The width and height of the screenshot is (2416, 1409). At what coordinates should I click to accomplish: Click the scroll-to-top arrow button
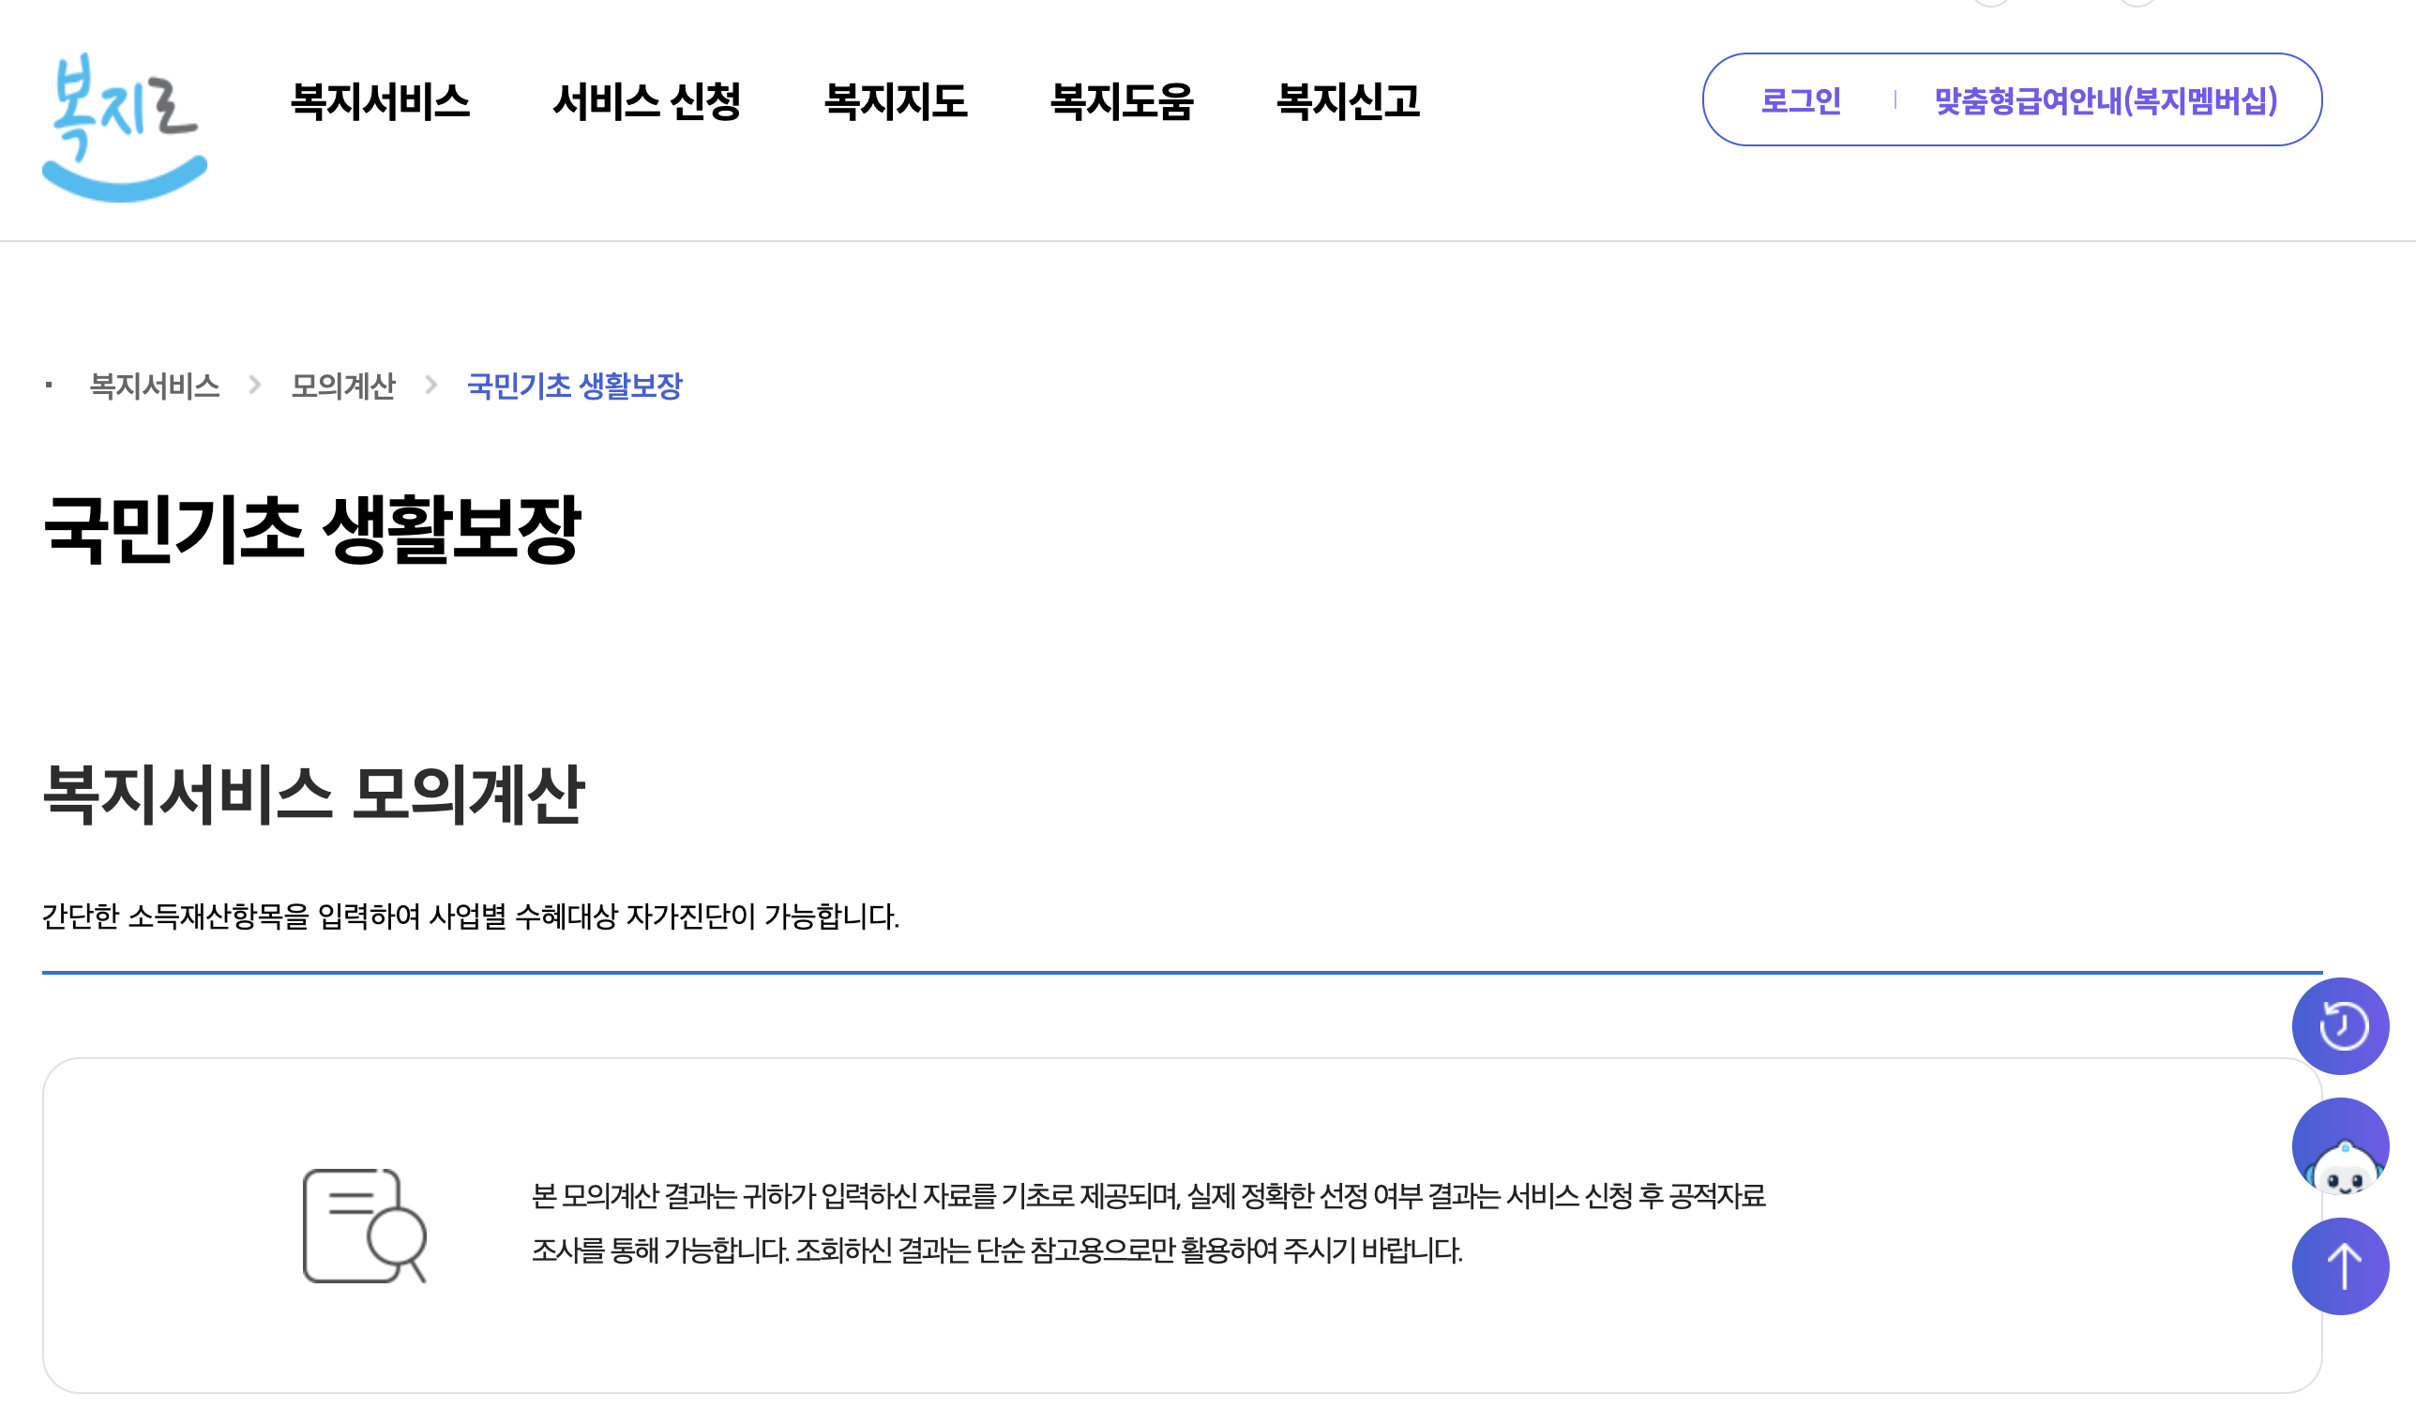[2339, 1265]
